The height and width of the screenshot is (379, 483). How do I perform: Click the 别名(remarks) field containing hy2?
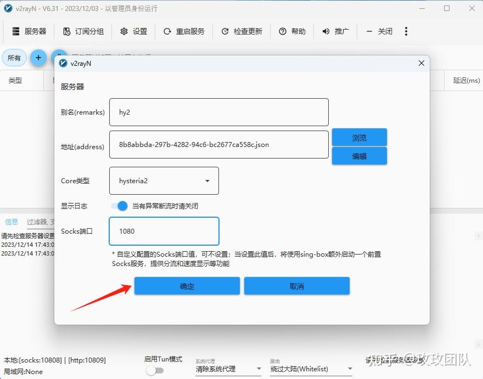(218, 112)
